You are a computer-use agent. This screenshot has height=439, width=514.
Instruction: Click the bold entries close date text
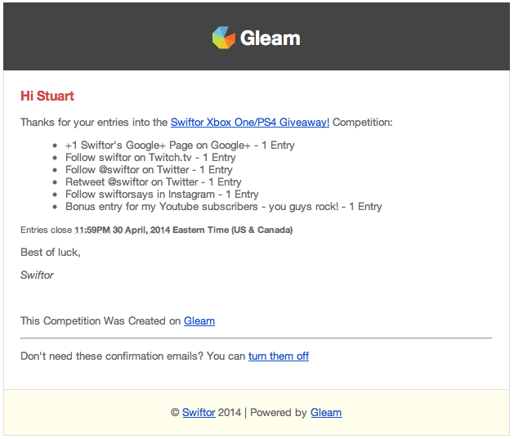[184, 230]
